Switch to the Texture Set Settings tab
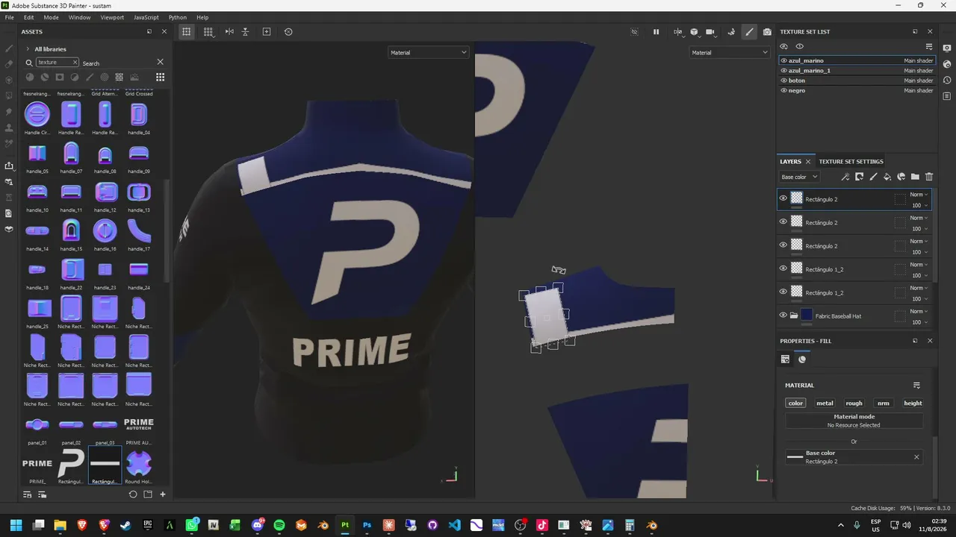 851,161
